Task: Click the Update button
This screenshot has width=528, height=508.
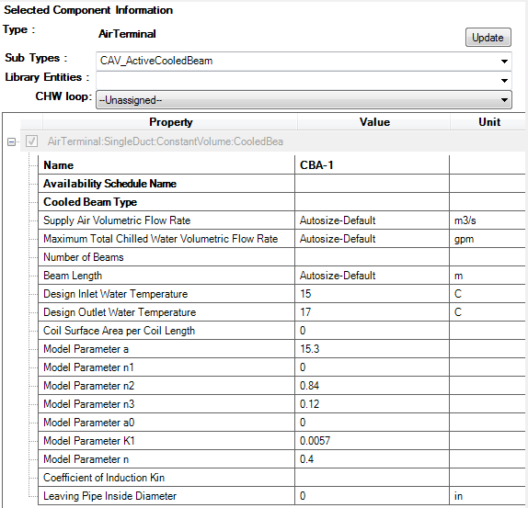Action: (x=488, y=38)
